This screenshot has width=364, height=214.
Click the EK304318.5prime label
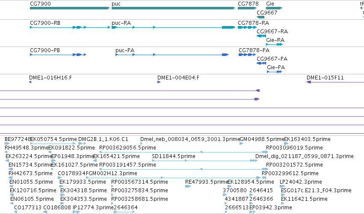pyautogui.click(x=83, y=191)
